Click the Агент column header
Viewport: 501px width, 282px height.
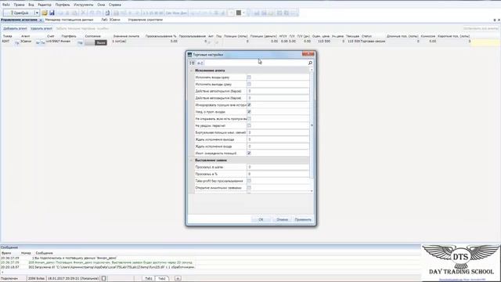25,36
